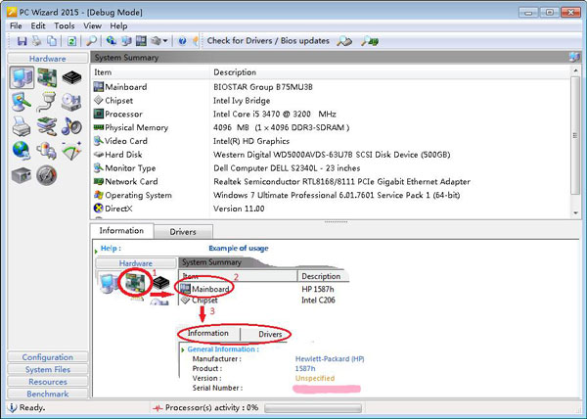Click Check for Drivers / Bios updates

(x=268, y=41)
